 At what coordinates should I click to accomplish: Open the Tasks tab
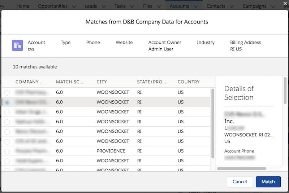click(x=120, y=6)
